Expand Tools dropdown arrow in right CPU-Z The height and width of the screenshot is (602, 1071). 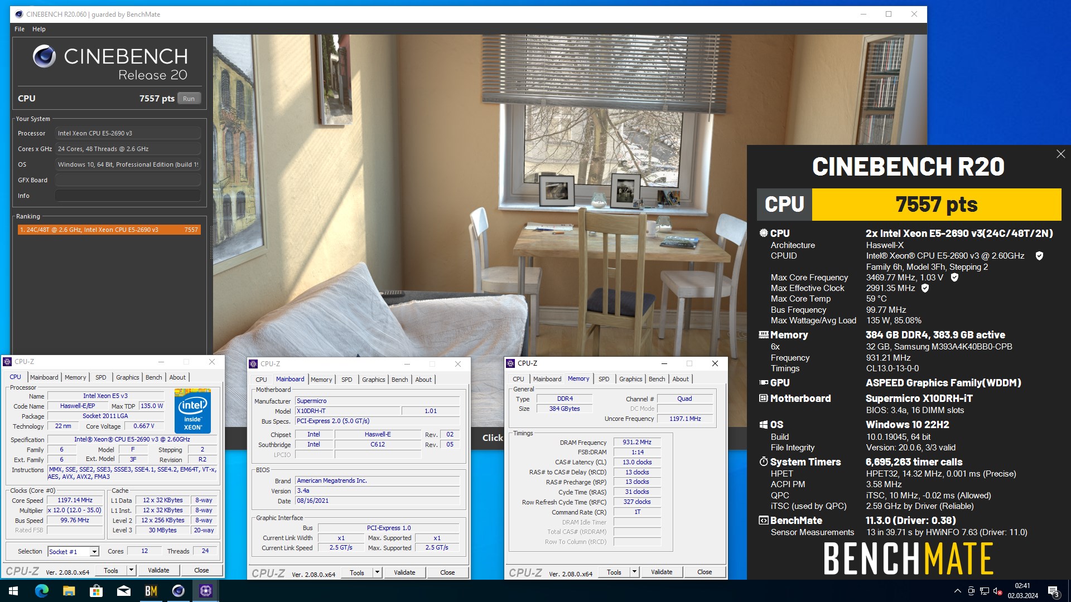point(634,572)
